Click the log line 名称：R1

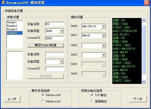119,38
